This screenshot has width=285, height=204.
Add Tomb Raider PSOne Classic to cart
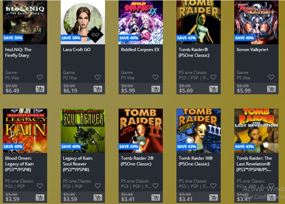(213, 89)
